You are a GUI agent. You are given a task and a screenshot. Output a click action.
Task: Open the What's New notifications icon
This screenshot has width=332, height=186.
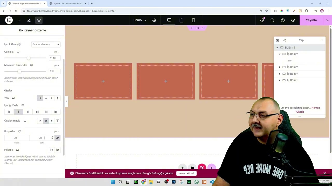pyautogui.click(x=262, y=20)
